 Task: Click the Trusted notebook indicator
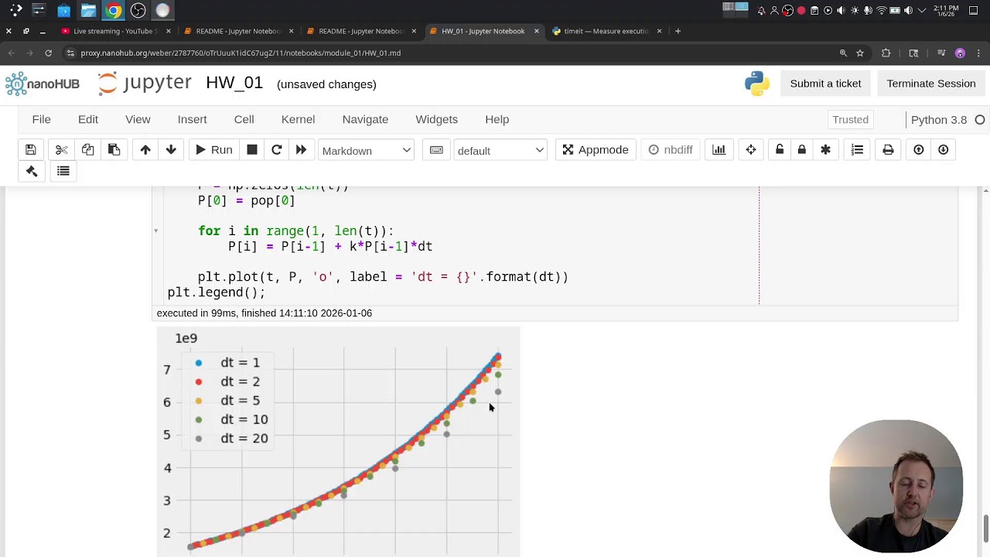[850, 120]
